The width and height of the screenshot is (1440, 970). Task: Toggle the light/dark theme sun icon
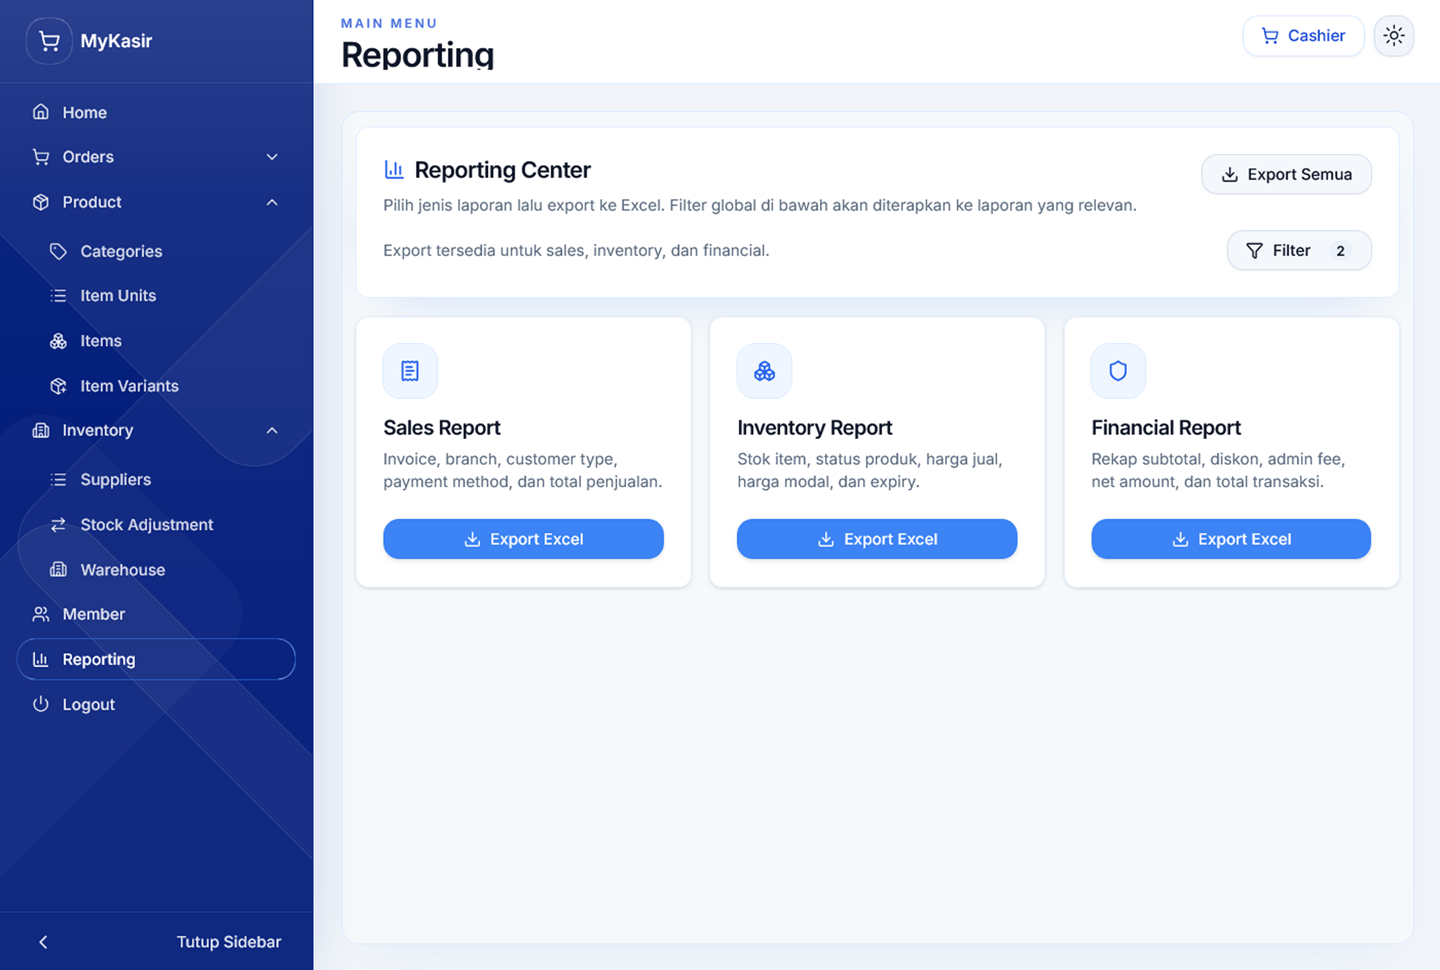tap(1393, 36)
